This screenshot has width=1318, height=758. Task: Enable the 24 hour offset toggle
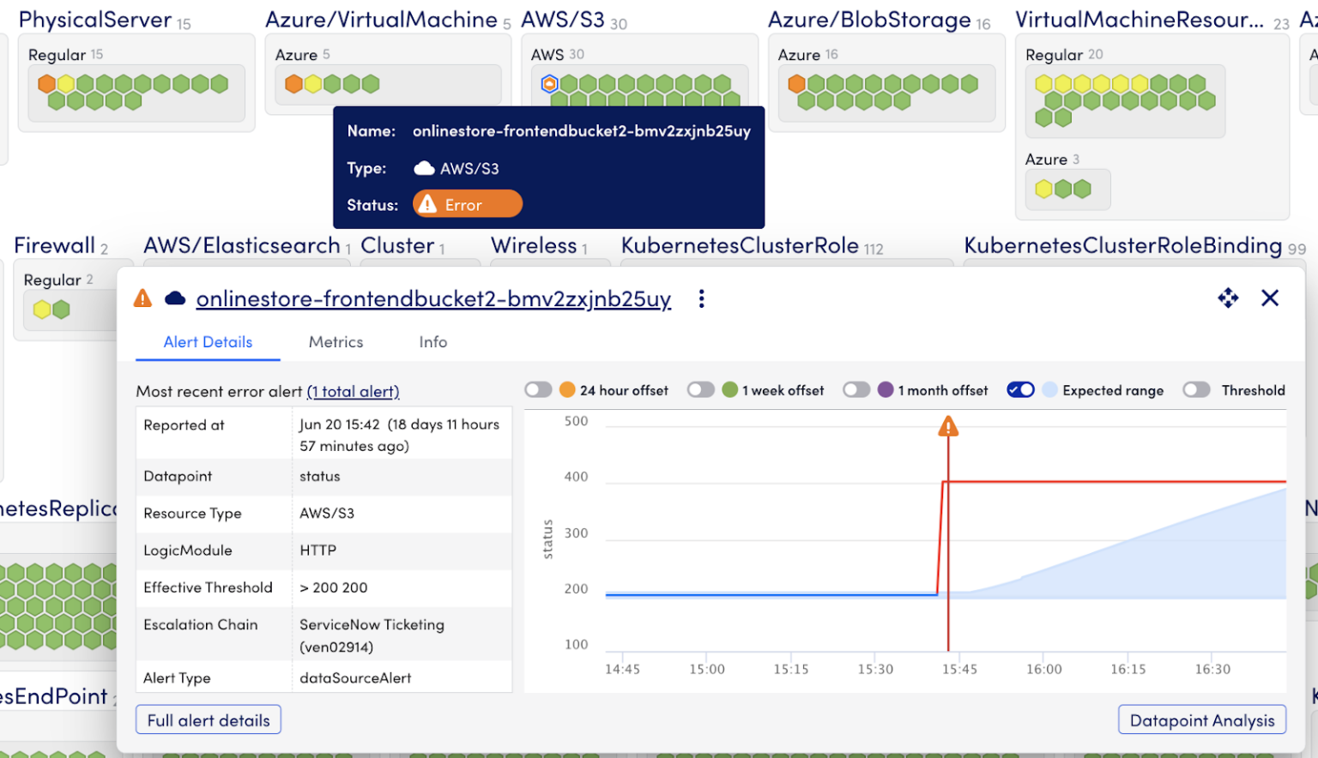point(538,389)
